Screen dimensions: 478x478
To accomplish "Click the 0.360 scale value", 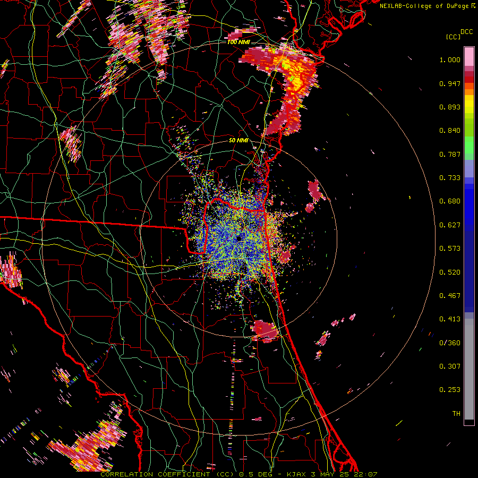I will (x=450, y=343).
